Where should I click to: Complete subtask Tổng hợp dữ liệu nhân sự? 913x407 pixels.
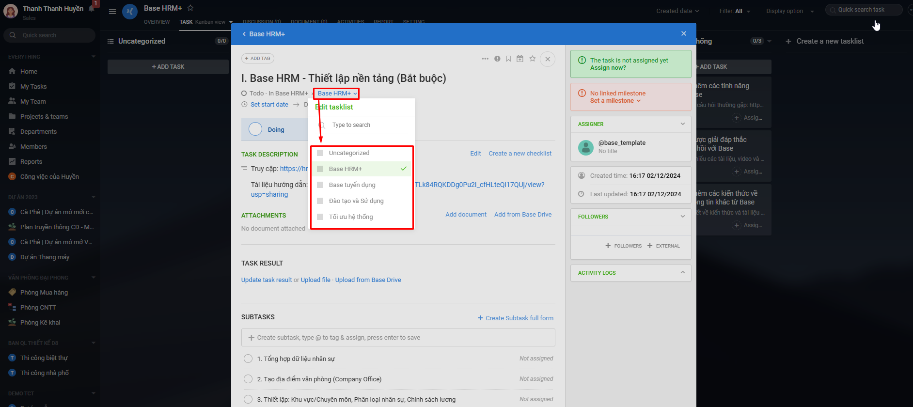248,359
